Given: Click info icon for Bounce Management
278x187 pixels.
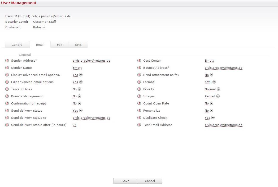Looking at the screenshot, I should (x=7, y=96).
